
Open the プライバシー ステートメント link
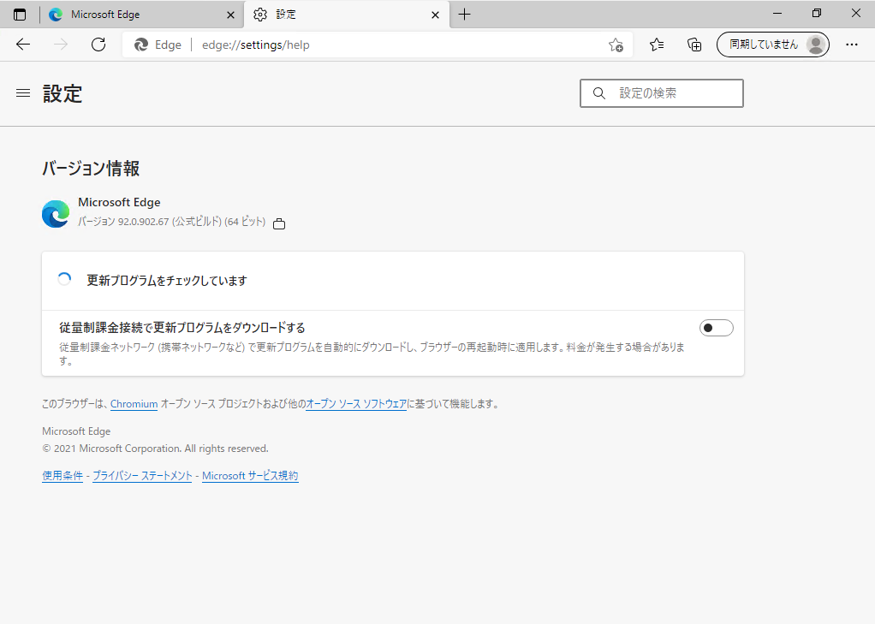(x=142, y=476)
